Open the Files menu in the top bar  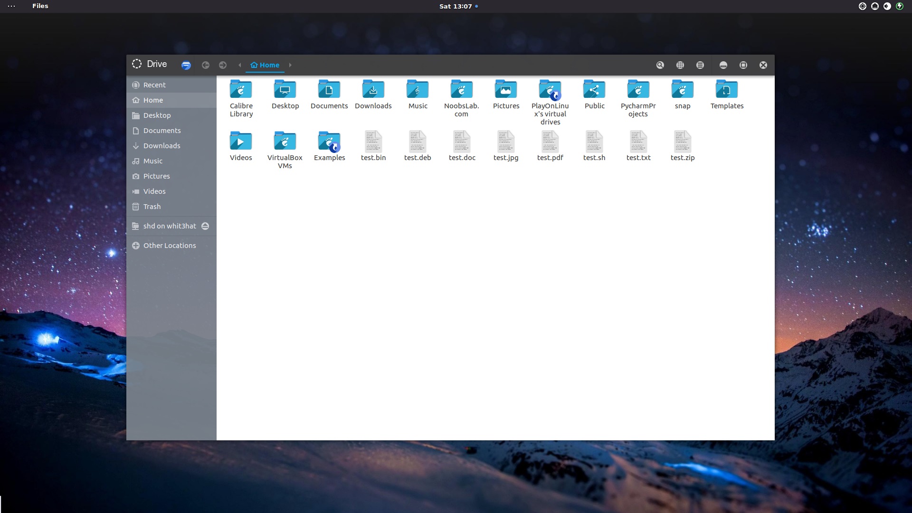coord(40,6)
